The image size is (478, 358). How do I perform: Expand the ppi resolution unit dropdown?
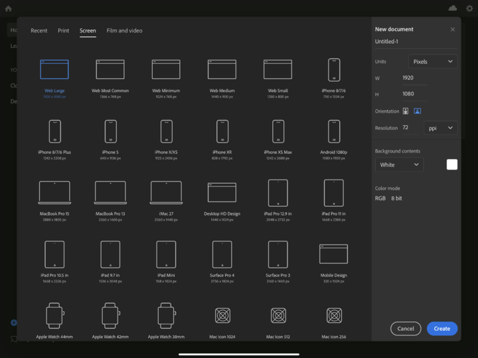coord(441,128)
